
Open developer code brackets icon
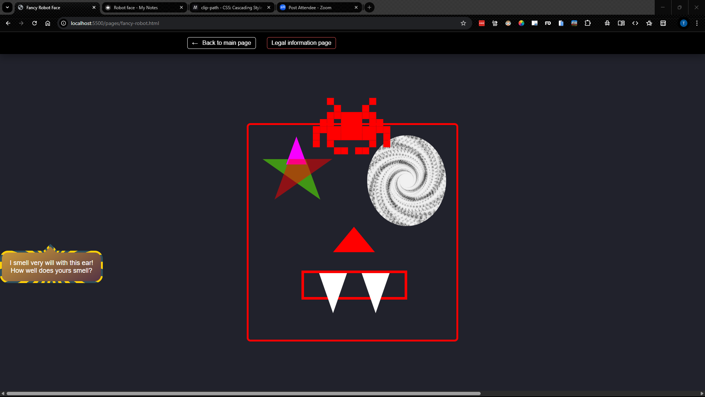coord(635,23)
